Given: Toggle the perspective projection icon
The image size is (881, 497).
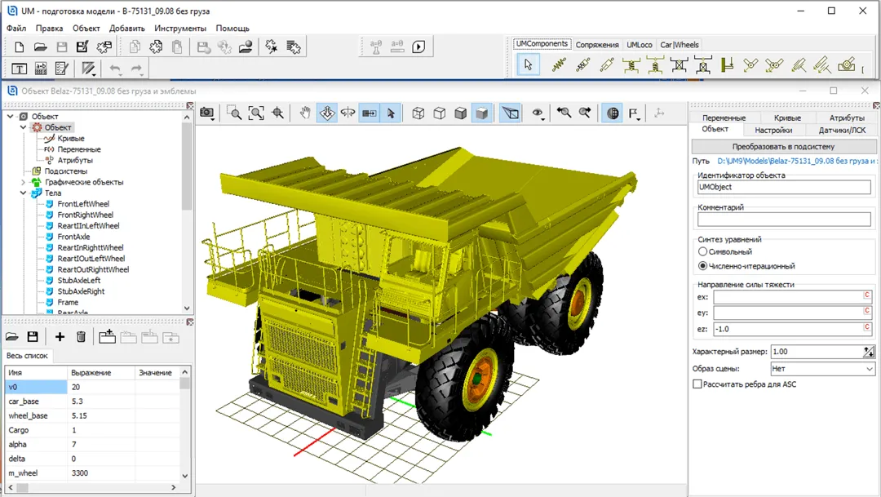Looking at the screenshot, I should click(510, 113).
